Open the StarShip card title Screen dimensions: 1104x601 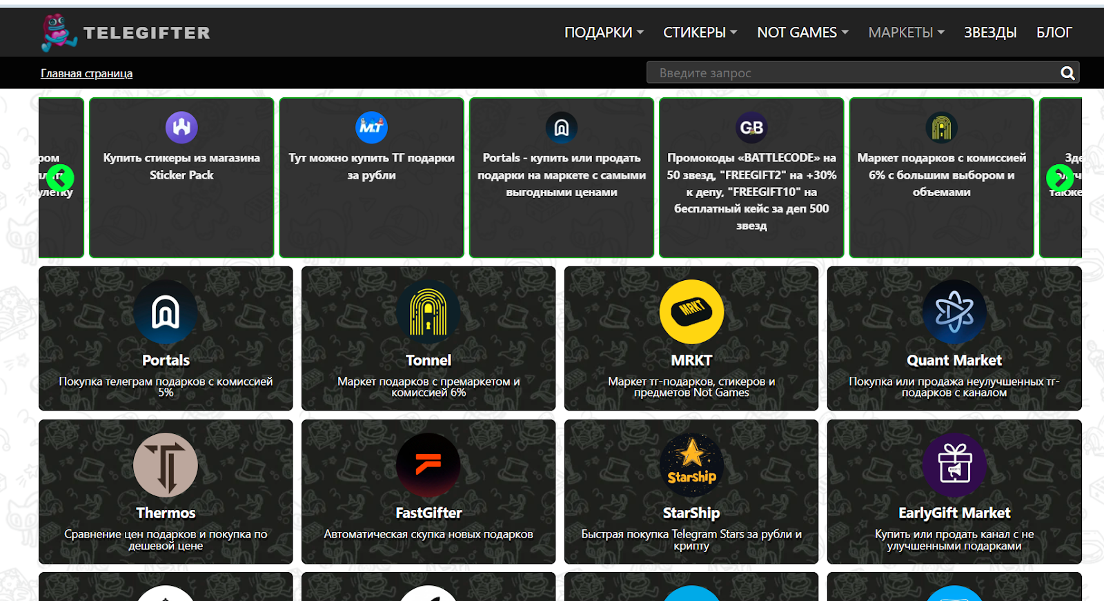click(x=691, y=513)
